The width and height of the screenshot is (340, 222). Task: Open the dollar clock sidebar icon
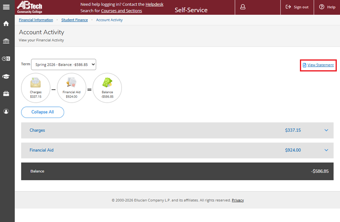click(6, 59)
